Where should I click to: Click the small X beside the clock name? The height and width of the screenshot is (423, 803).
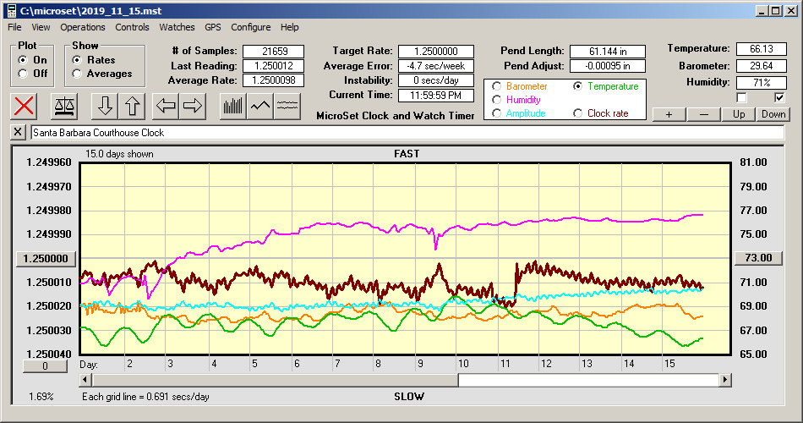click(x=18, y=132)
